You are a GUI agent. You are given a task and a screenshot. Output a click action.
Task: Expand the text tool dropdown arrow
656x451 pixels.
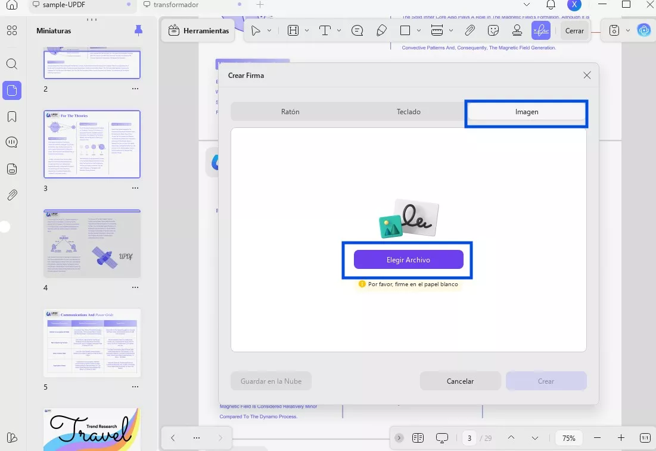(x=339, y=30)
